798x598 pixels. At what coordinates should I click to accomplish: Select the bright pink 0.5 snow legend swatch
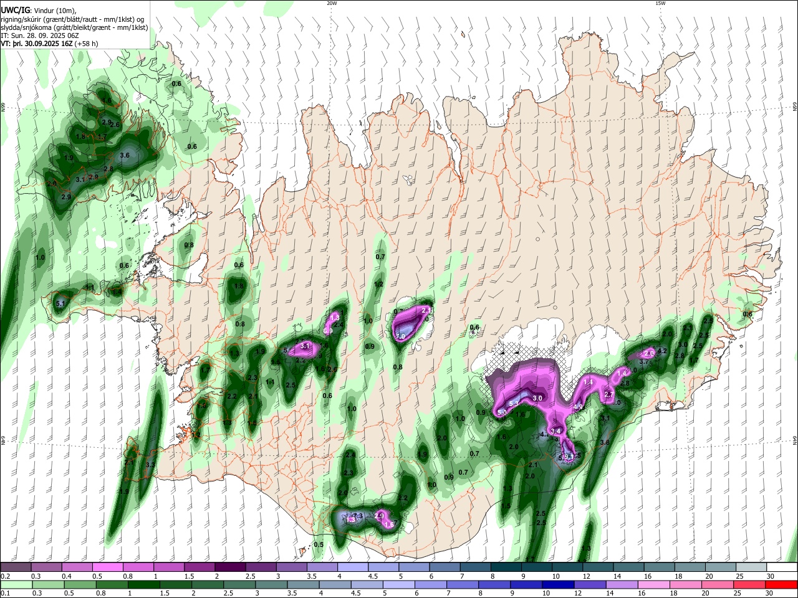107,567
